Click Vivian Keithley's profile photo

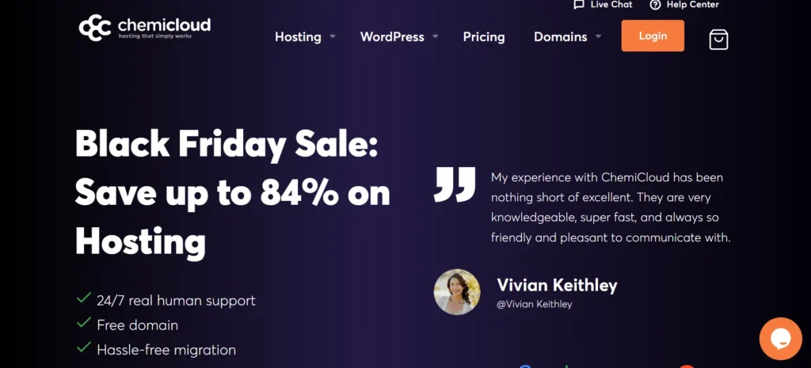pos(457,292)
